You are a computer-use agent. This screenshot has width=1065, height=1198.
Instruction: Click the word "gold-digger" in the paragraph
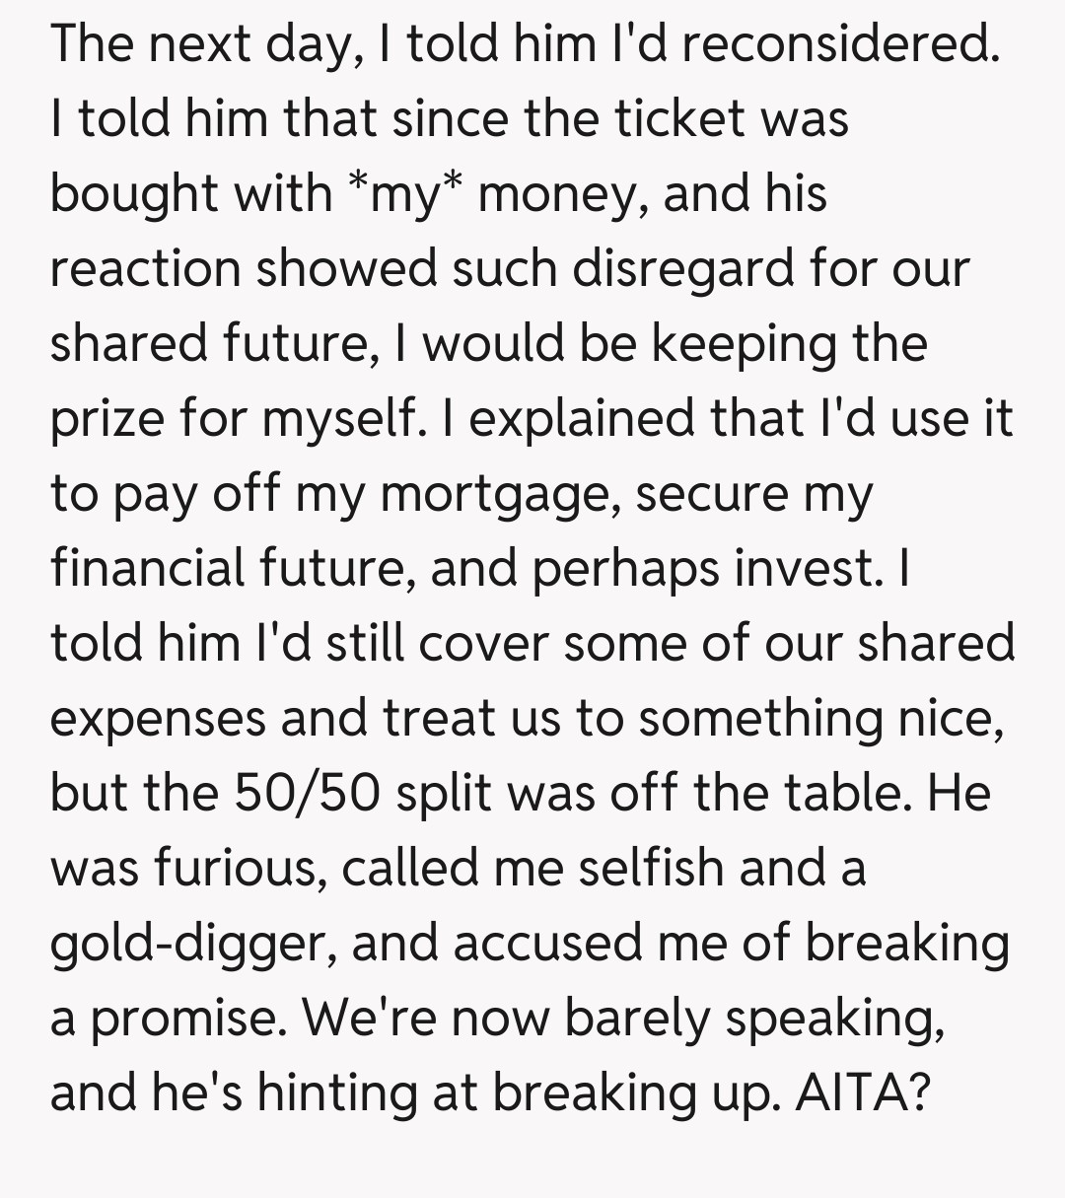[x=191, y=944]
